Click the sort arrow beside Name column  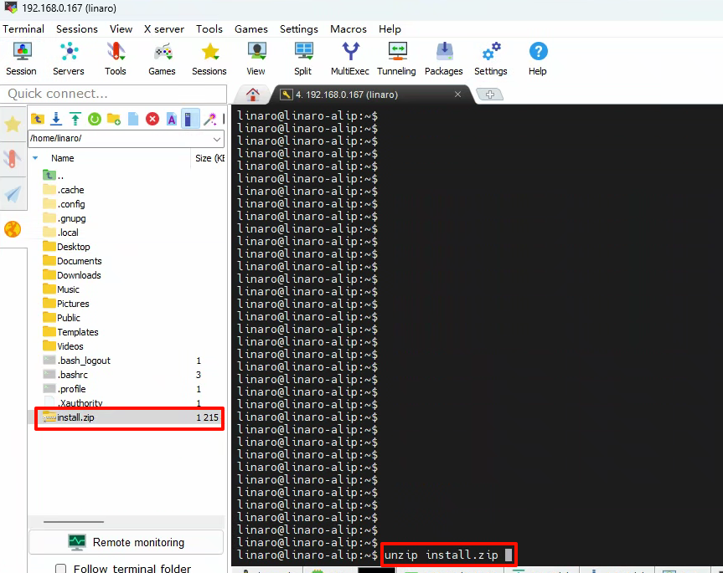[35, 158]
